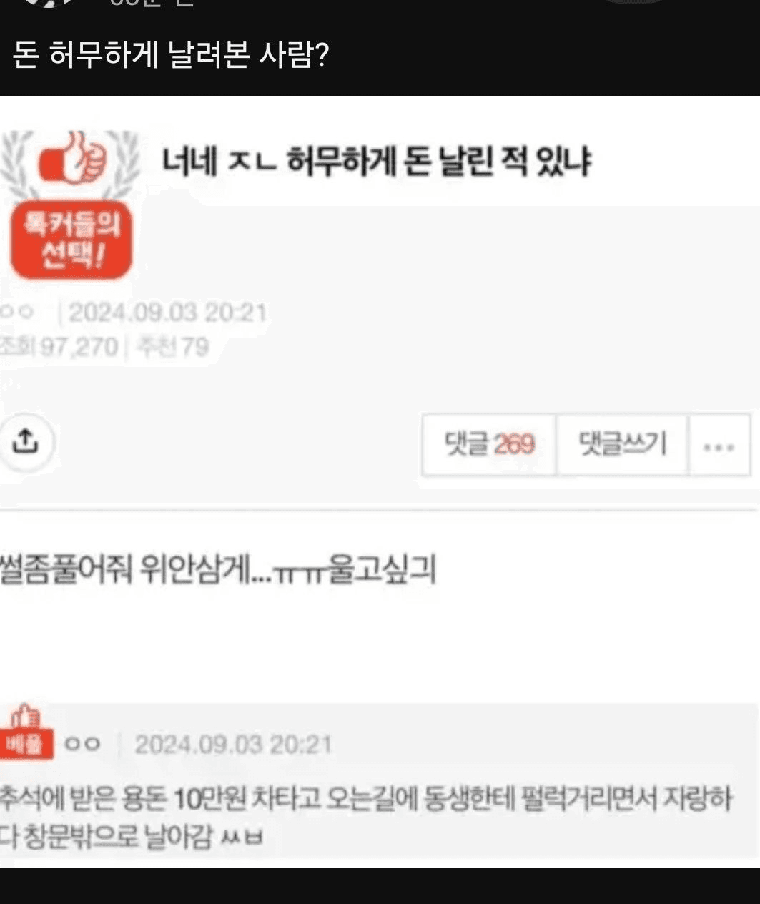
Task: Select the post date 2024.09.03 20:21
Action: (x=167, y=313)
